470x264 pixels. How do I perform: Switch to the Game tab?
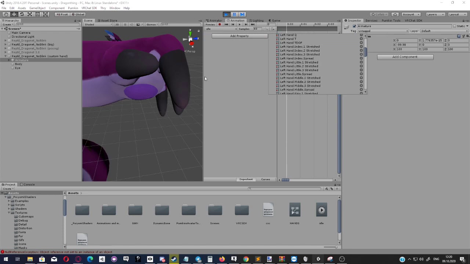(275, 21)
